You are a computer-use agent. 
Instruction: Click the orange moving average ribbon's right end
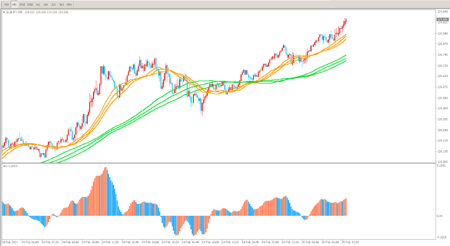click(345, 37)
